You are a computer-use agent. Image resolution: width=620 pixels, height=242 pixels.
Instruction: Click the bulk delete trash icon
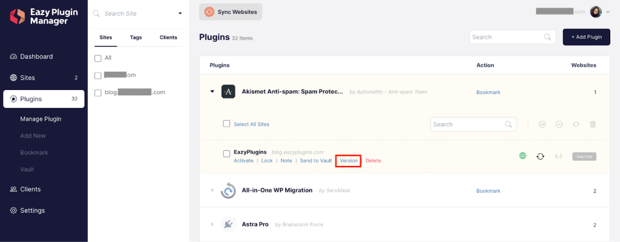[x=593, y=124]
